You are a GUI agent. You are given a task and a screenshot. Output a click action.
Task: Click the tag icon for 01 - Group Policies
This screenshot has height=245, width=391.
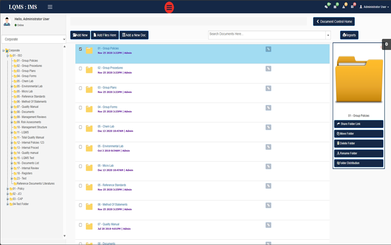268,49
